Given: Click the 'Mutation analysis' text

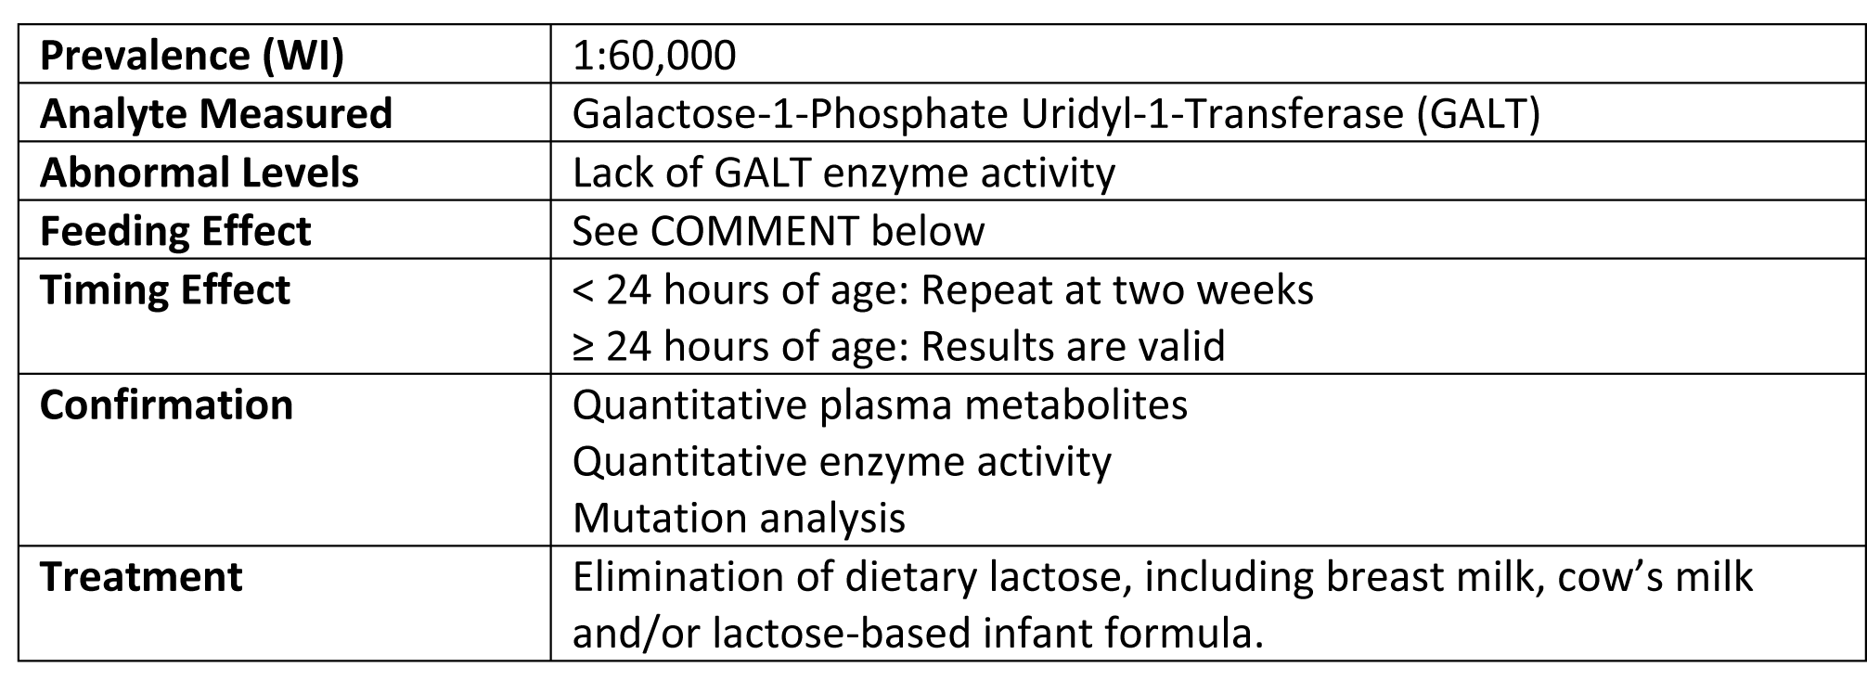Looking at the screenshot, I should click(739, 518).
